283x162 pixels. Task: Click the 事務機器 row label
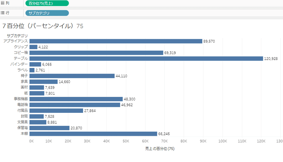(21, 99)
